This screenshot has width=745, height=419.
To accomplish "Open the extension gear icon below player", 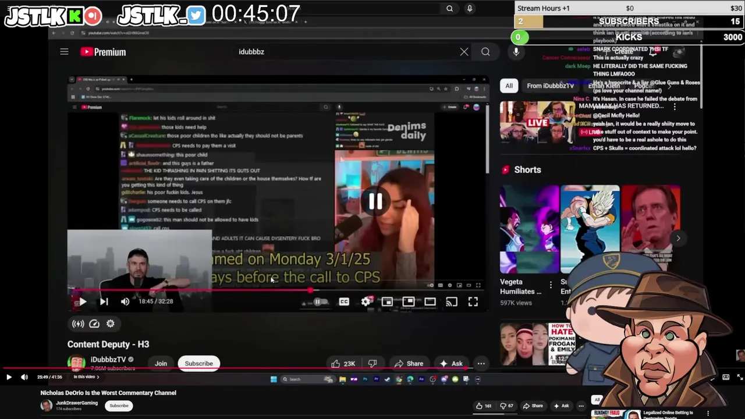I will point(111,324).
